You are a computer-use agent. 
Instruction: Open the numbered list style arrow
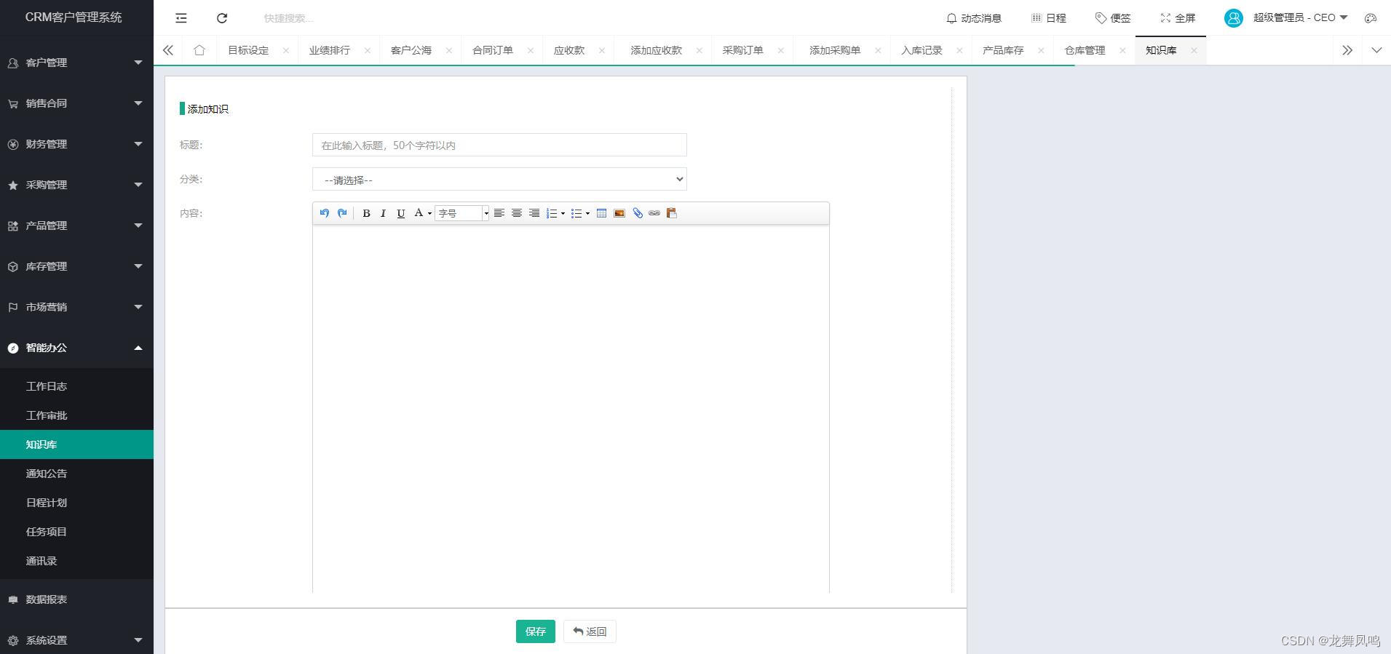point(563,213)
